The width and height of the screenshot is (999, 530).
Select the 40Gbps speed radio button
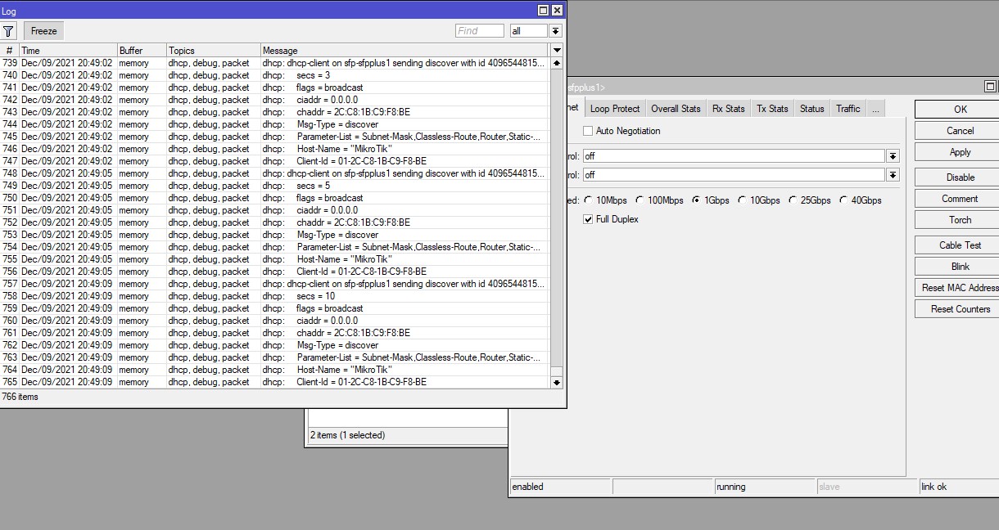(x=843, y=200)
